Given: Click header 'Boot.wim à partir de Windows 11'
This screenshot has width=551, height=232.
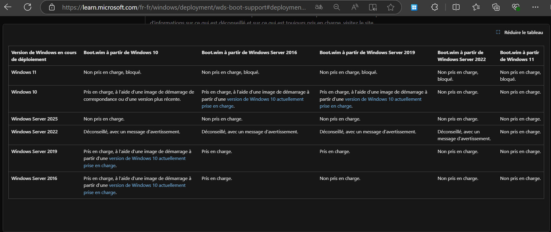Looking at the screenshot, I should click(520, 56).
